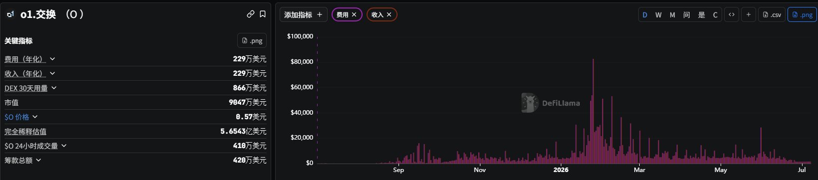The image size is (818, 180).
Task: Copy link via chain icon beside title
Action: point(251,14)
